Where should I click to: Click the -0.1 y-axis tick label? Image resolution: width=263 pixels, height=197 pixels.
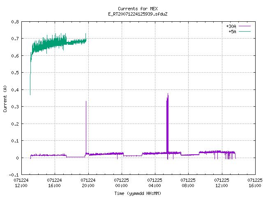(14, 175)
